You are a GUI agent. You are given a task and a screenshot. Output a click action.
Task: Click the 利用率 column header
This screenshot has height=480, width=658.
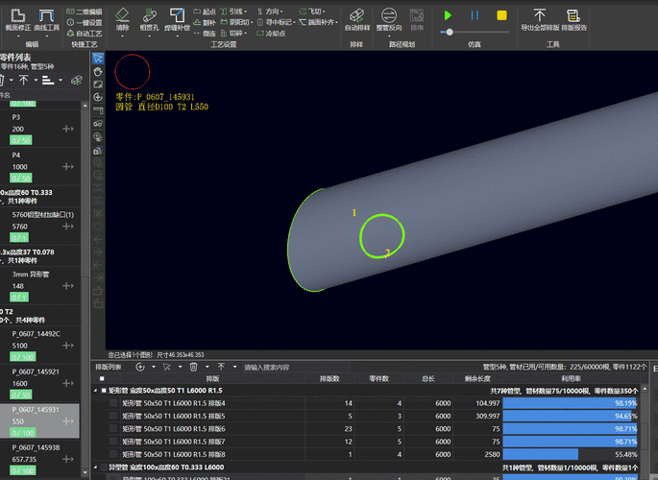[571, 378]
